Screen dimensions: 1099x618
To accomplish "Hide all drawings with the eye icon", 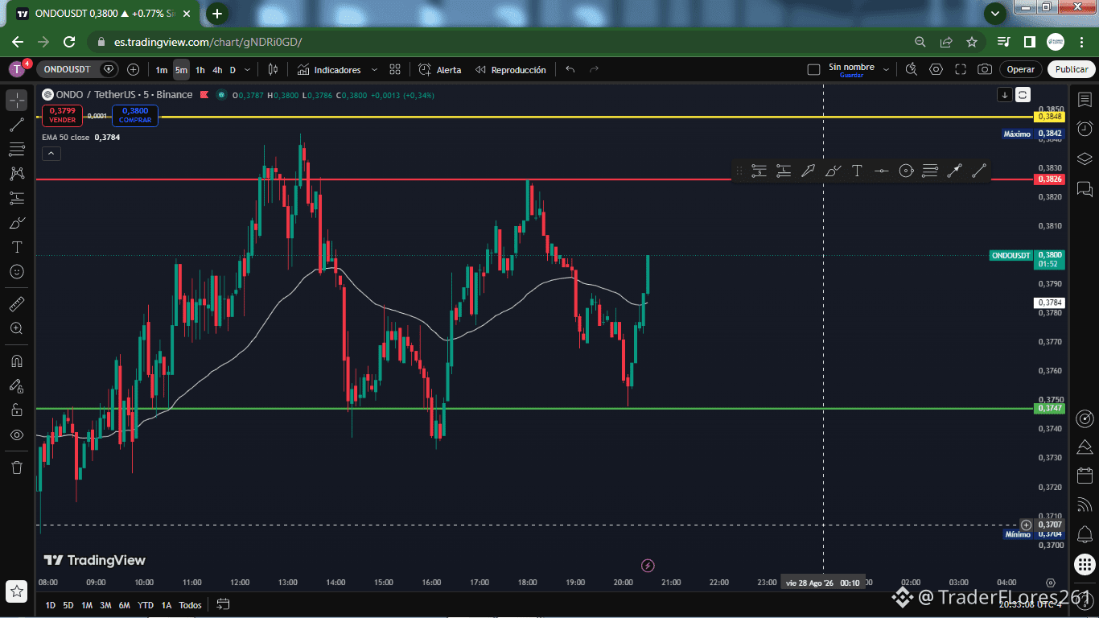I will pyautogui.click(x=17, y=435).
